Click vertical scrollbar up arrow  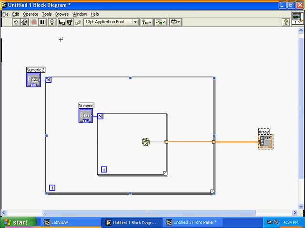[x=301, y=30]
